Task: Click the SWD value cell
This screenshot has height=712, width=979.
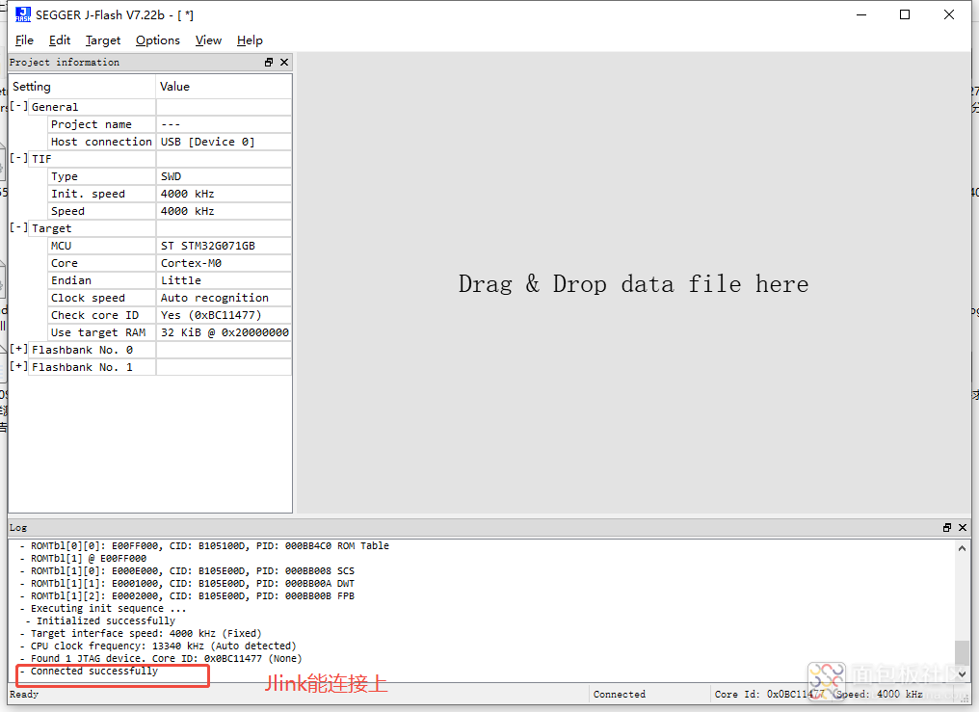Action: (224, 176)
